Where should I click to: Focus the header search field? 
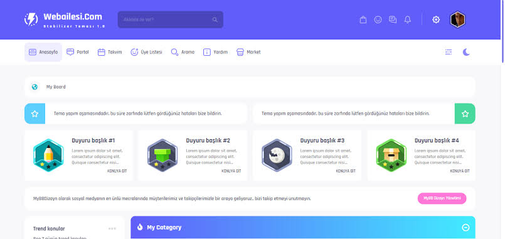point(171,19)
